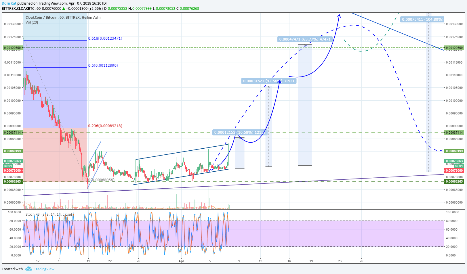
Task: Click the 0.00100000 label on the left price scale
Action: click(12, 101)
